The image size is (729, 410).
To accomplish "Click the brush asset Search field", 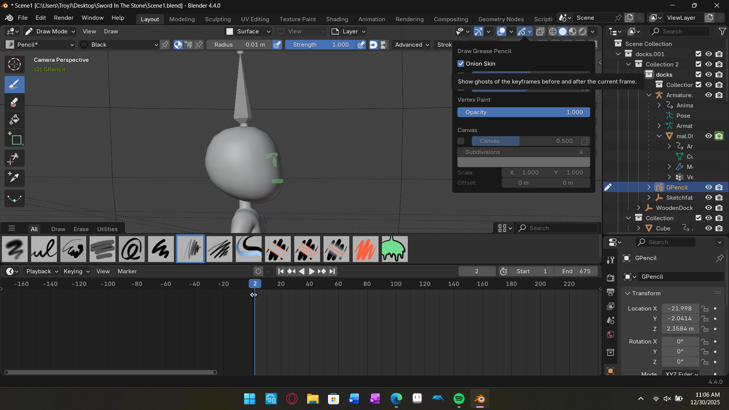I will pos(557,228).
